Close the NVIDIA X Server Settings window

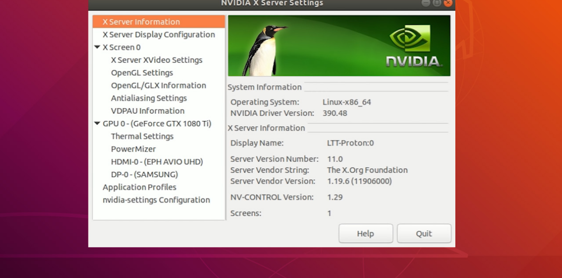[x=448, y=3]
